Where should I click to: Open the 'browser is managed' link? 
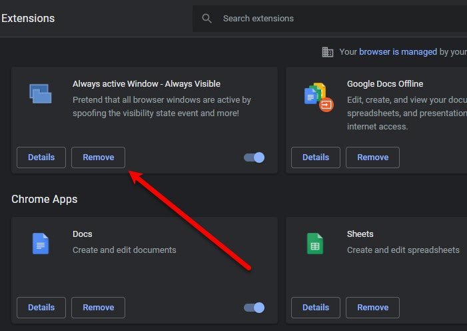pyautogui.click(x=398, y=52)
